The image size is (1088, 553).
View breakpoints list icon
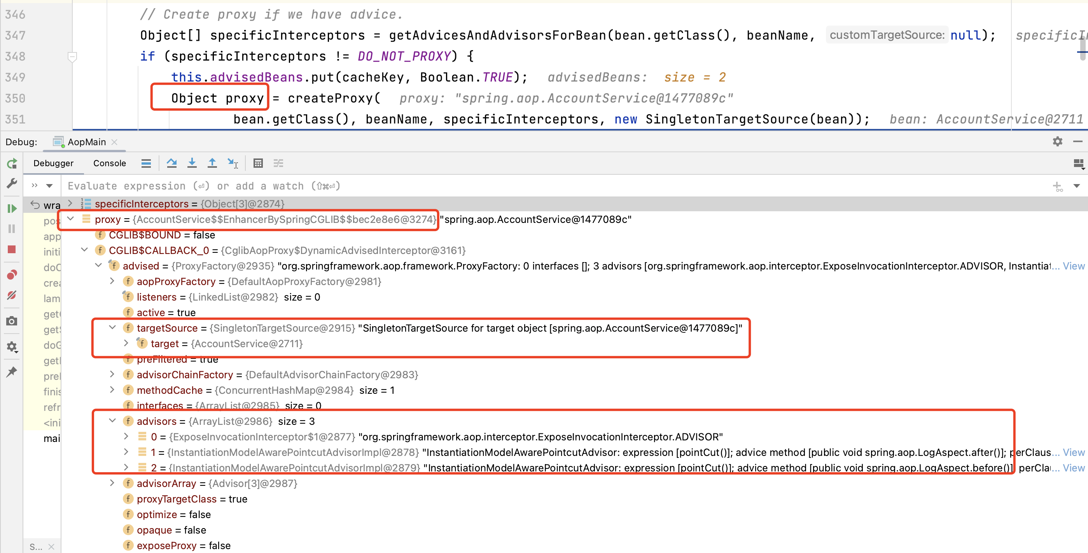[12, 275]
